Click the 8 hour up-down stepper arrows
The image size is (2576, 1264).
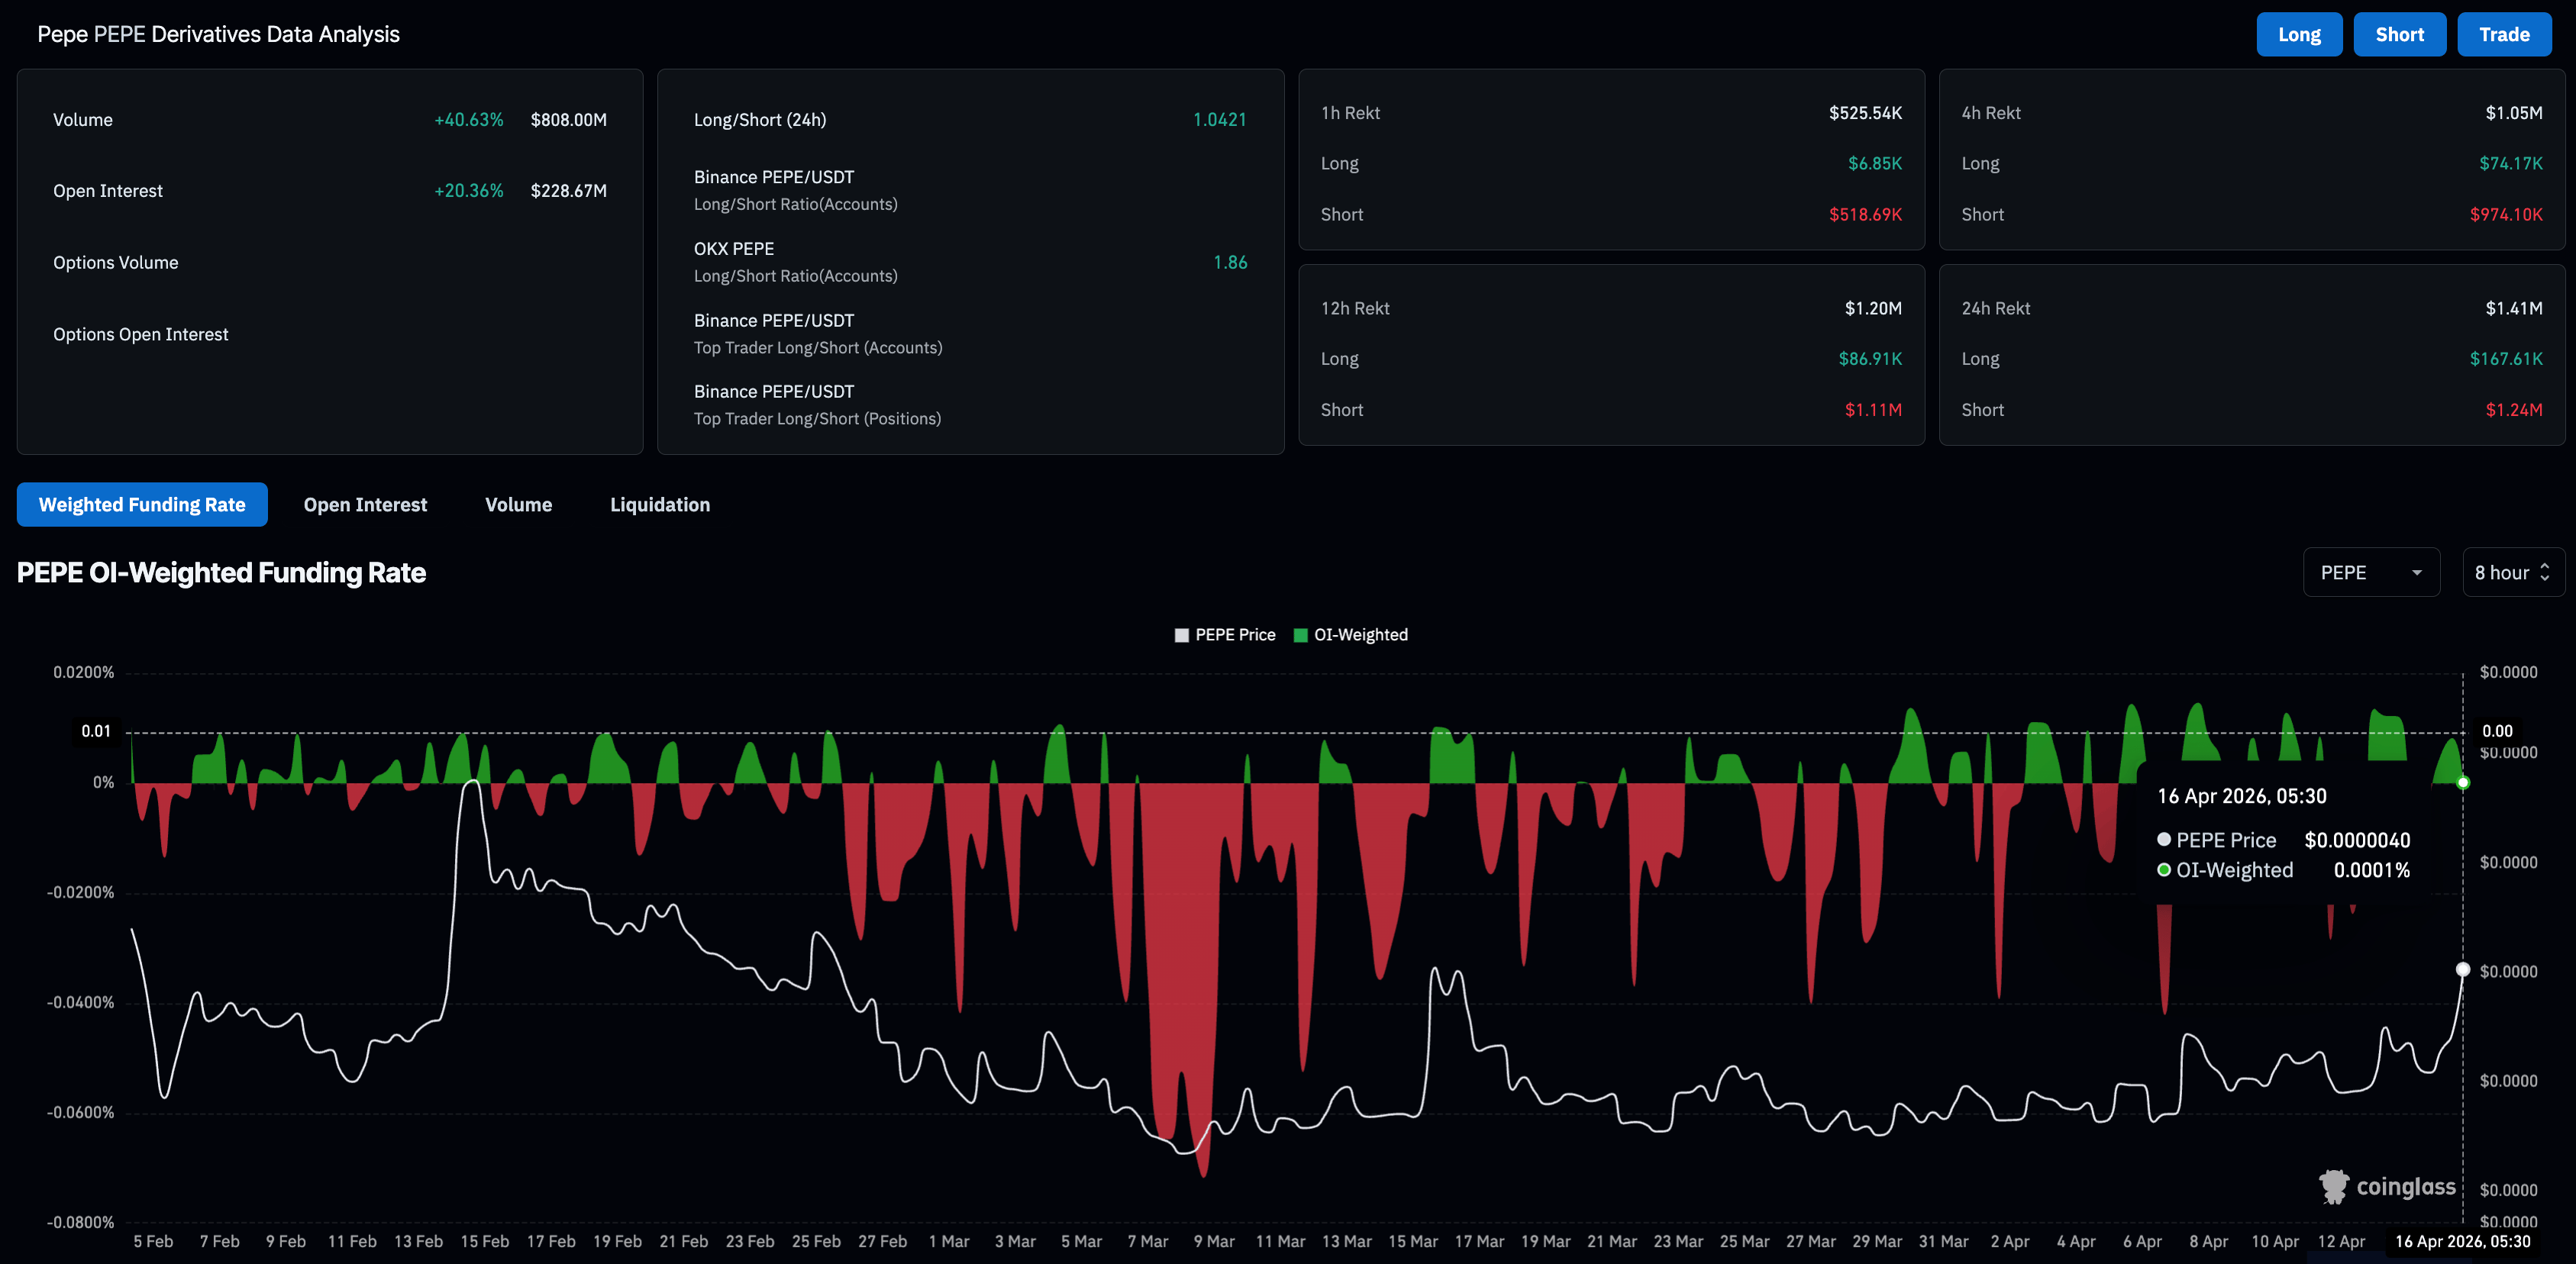2544,572
